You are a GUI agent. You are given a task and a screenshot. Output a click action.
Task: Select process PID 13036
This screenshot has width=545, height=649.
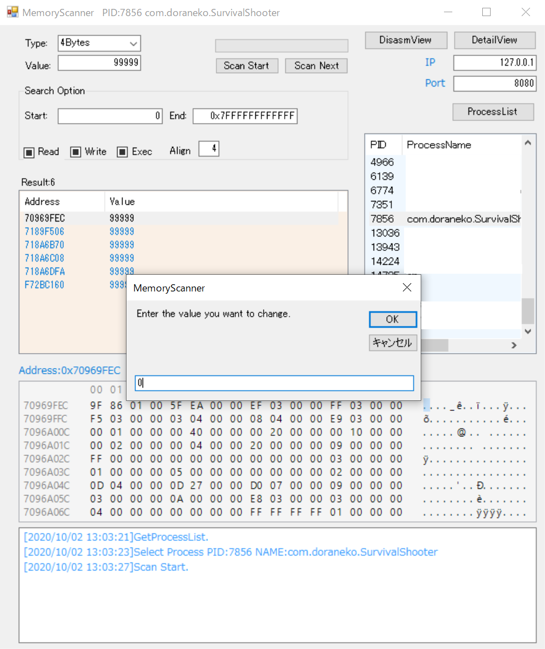385,233
